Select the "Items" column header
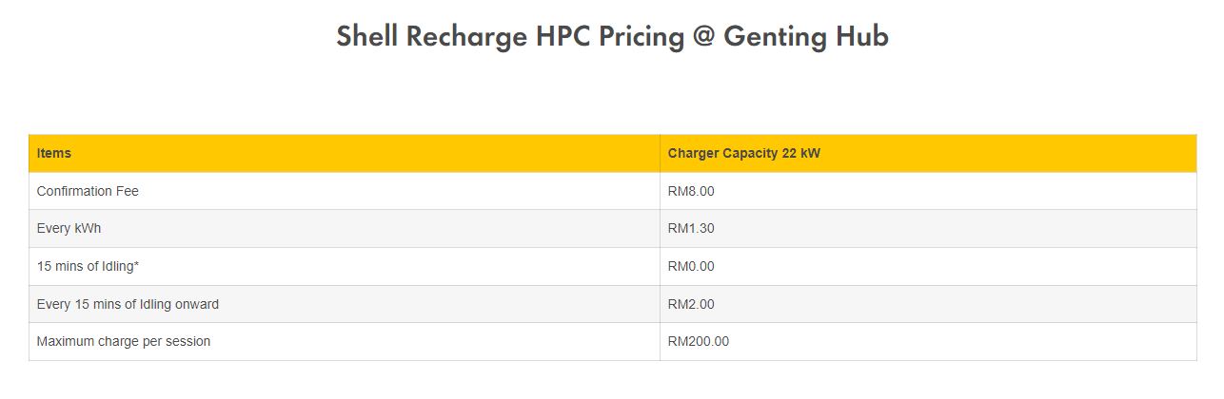1224x399 pixels. tap(54, 153)
